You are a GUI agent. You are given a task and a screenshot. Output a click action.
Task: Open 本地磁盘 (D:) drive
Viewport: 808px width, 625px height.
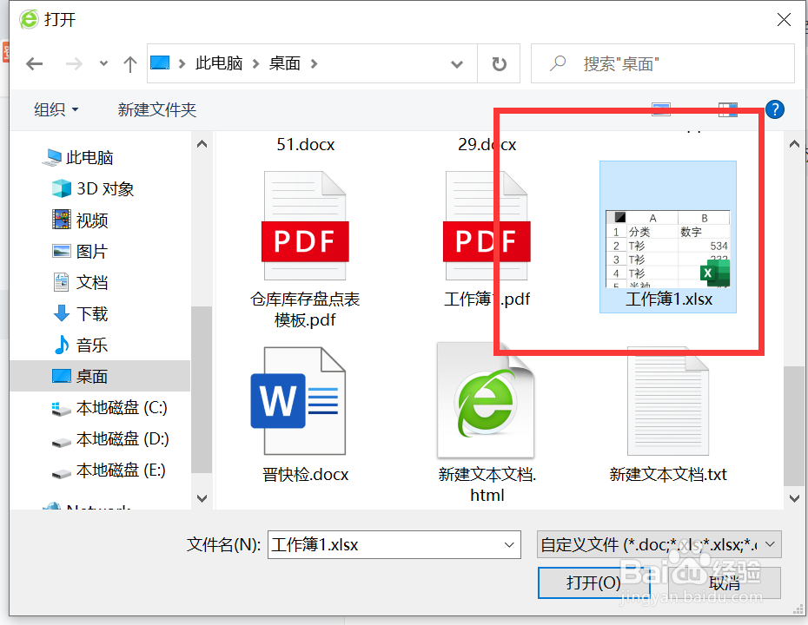110,439
